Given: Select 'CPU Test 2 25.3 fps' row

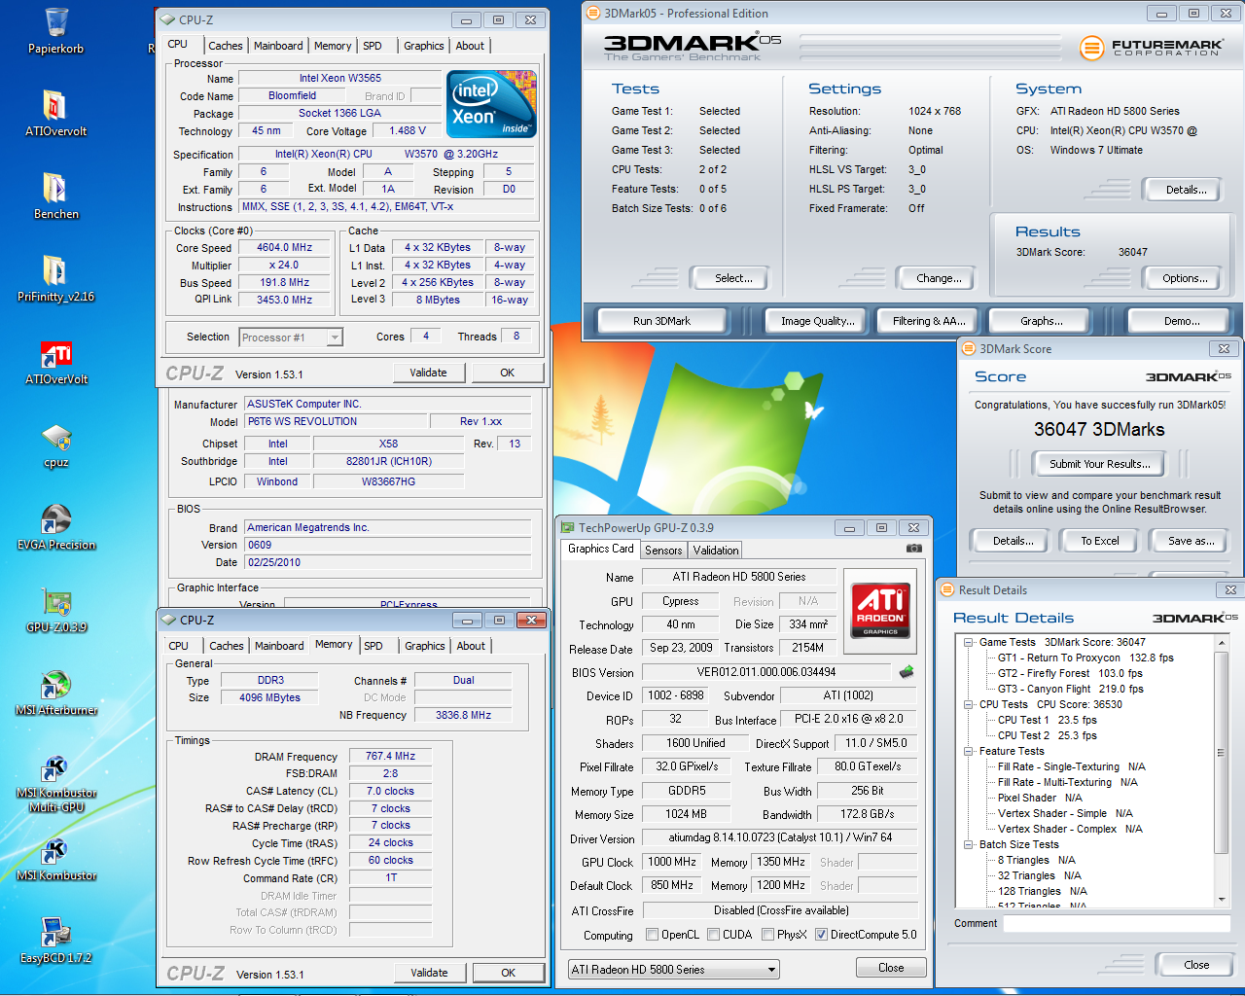Looking at the screenshot, I should 1047,735.
